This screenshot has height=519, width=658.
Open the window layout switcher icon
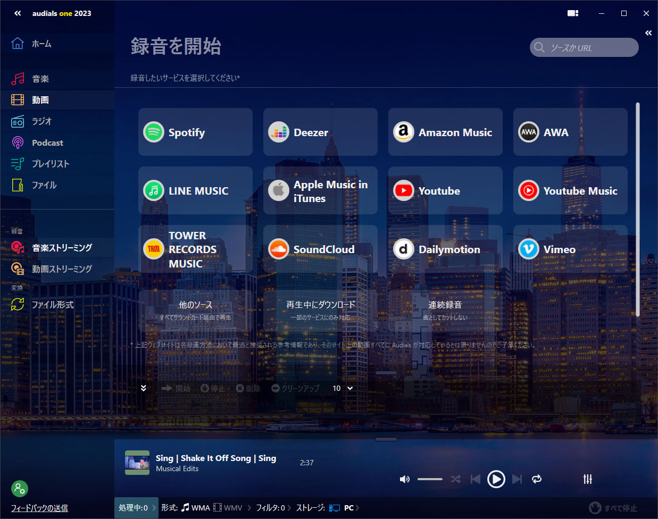pyautogui.click(x=573, y=13)
